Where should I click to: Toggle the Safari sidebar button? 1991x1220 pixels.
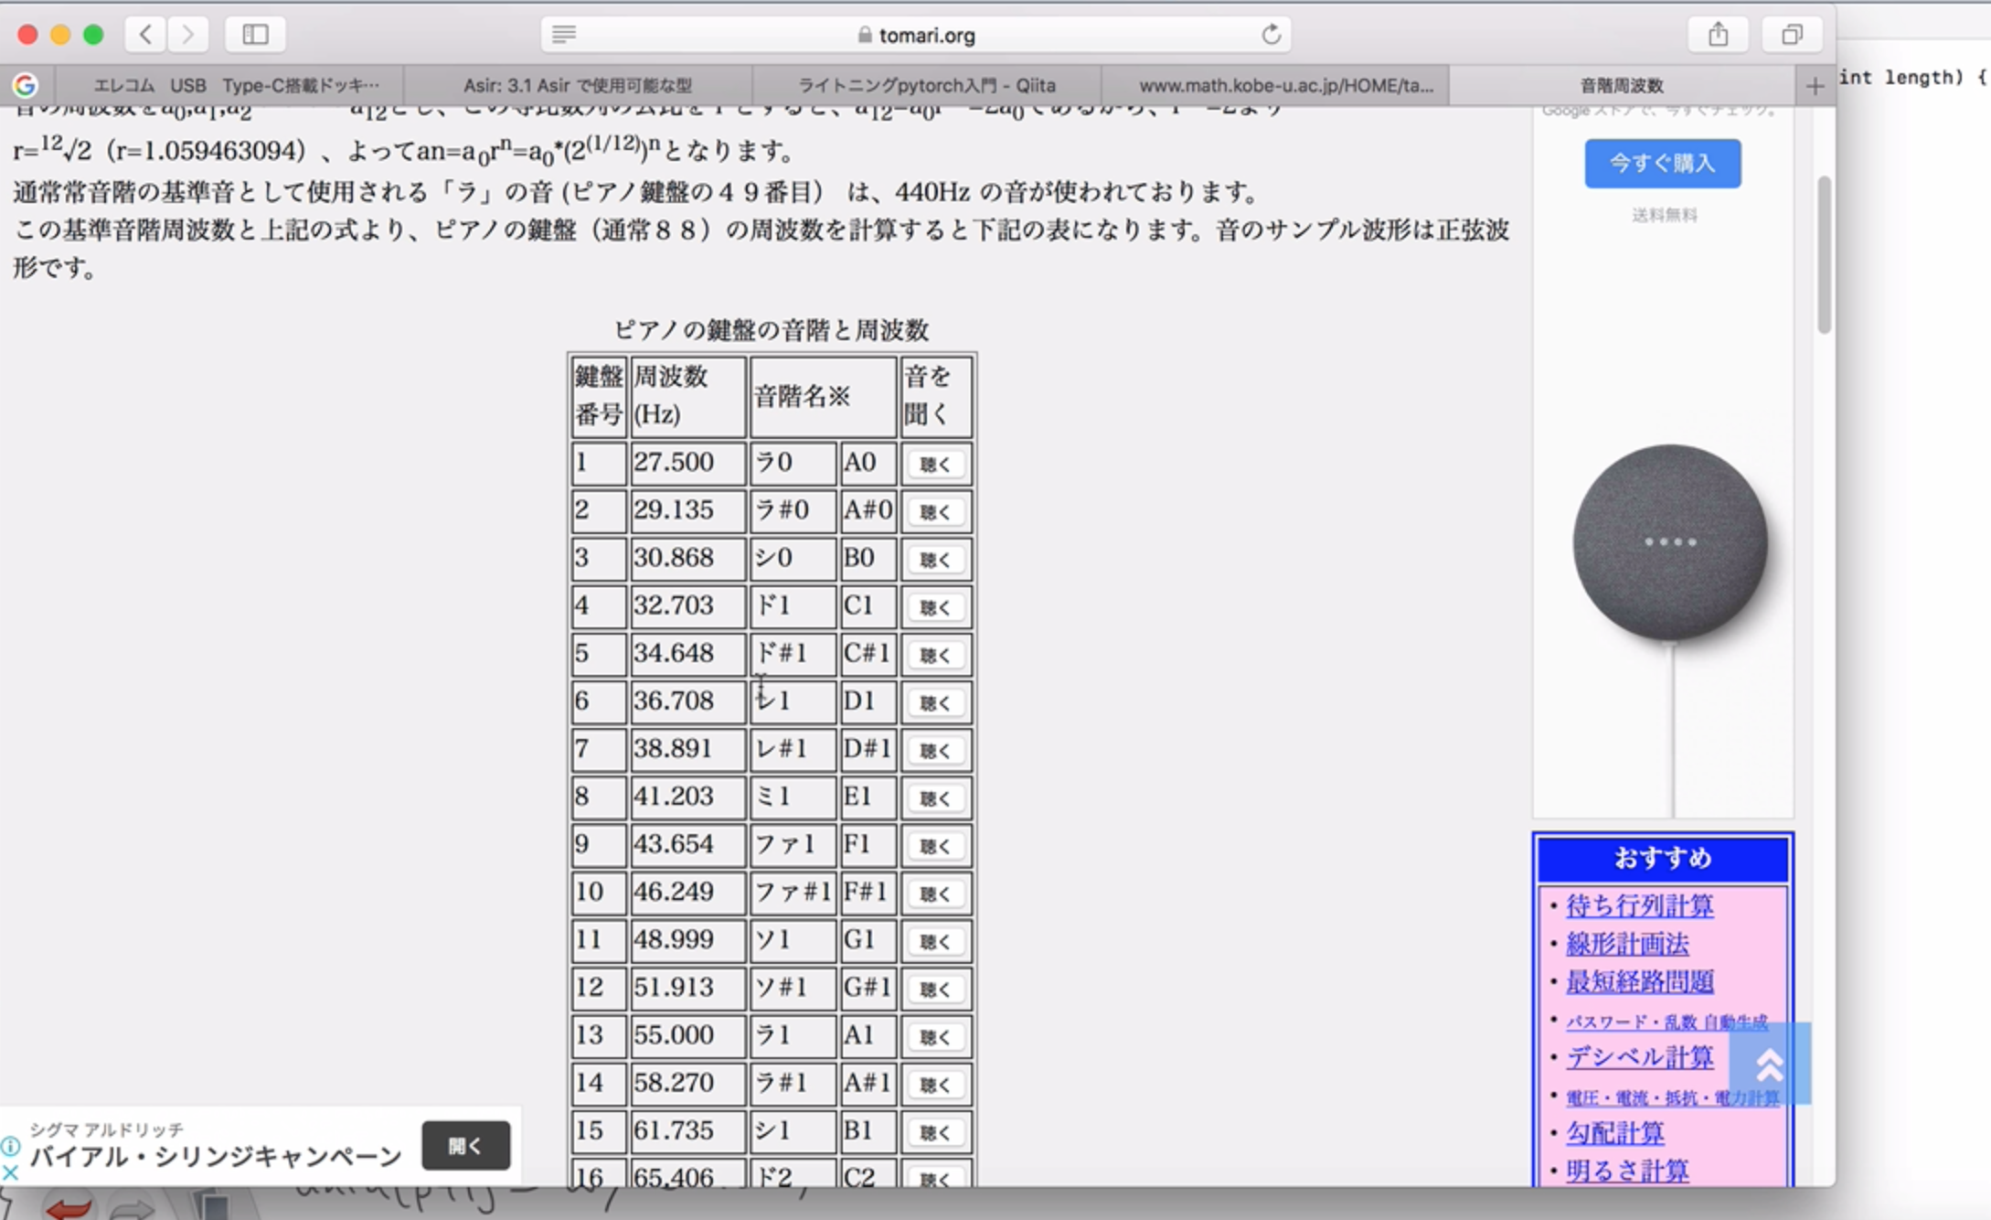(x=255, y=35)
